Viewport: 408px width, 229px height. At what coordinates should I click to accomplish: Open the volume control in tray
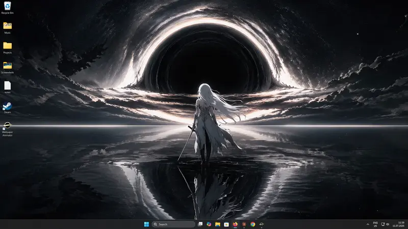pyautogui.click(x=388, y=224)
